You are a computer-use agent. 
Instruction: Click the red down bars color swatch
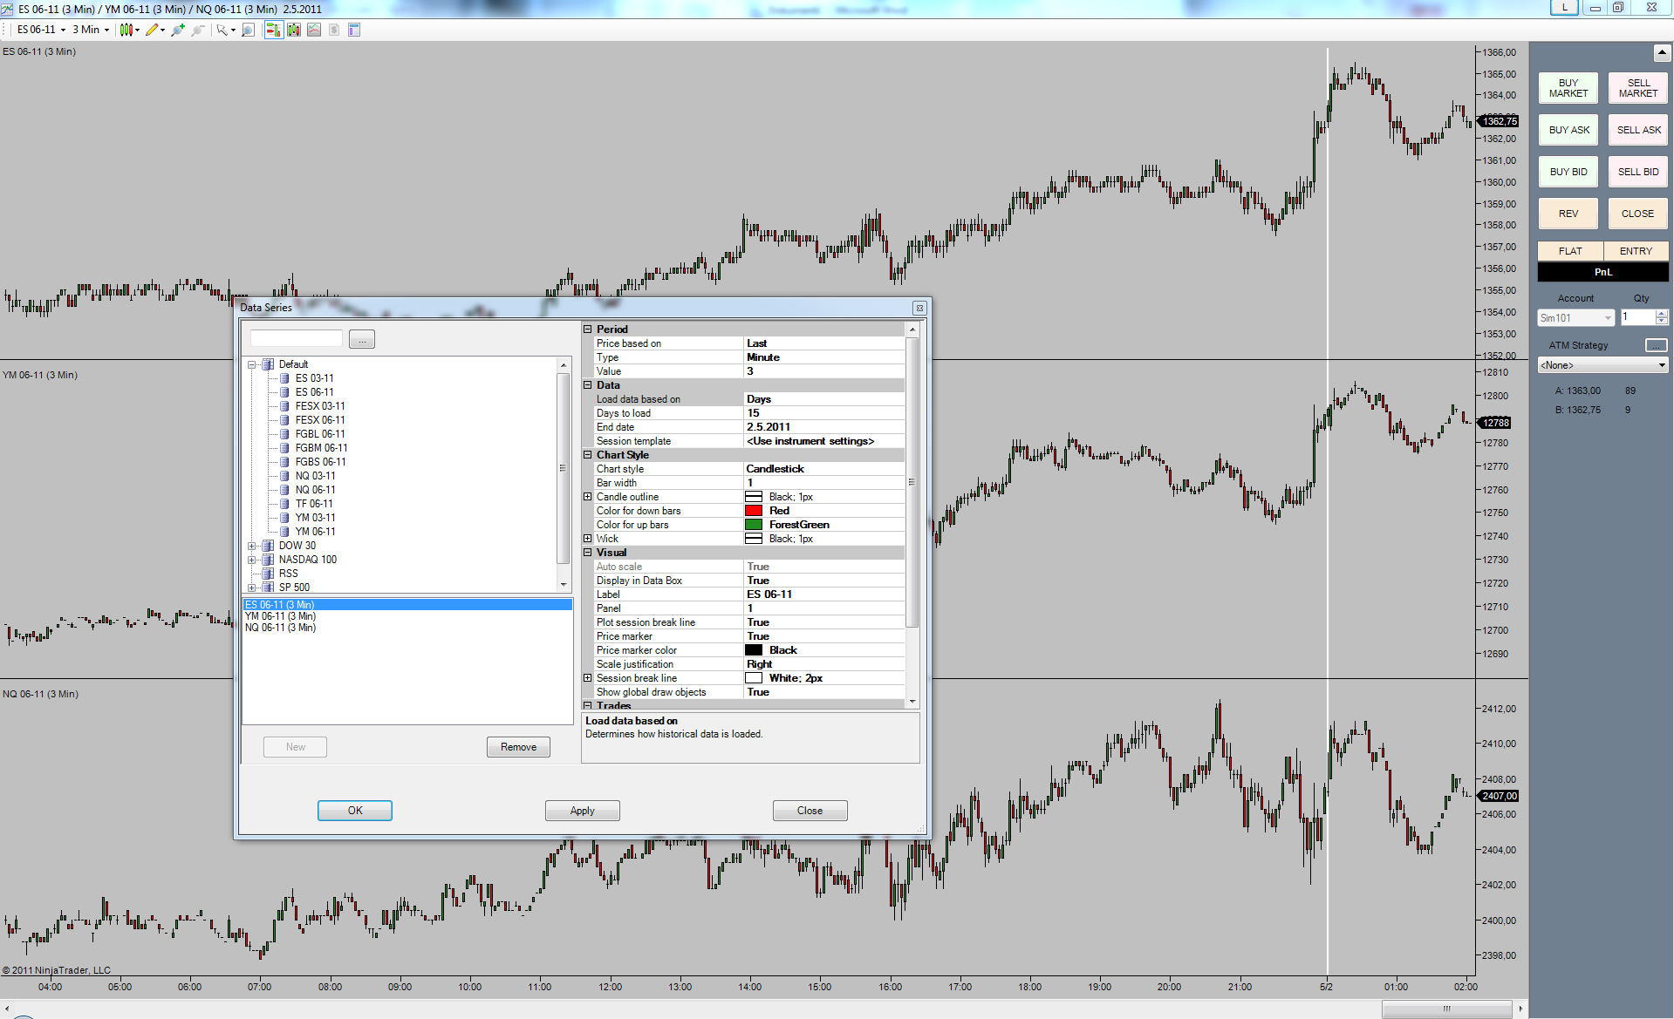tap(754, 511)
